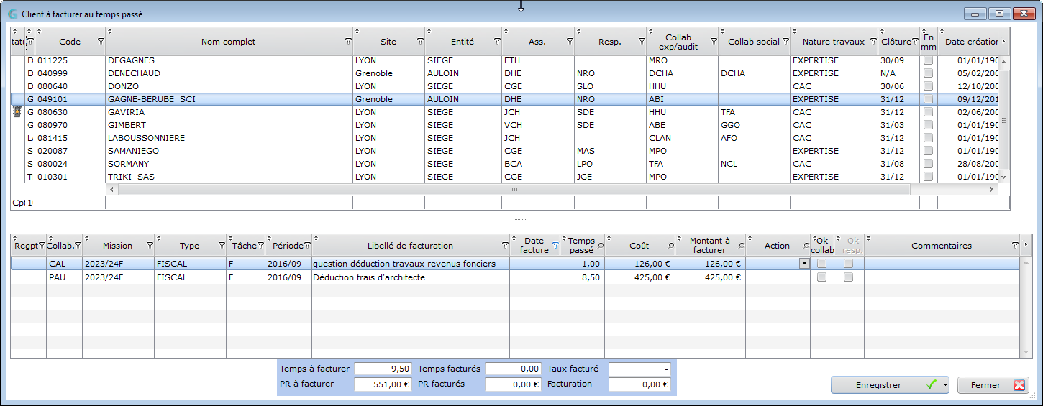Viewport: 1043px width, 406px height.
Task: Click the Temps facturés field
Action: (x=513, y=369)
